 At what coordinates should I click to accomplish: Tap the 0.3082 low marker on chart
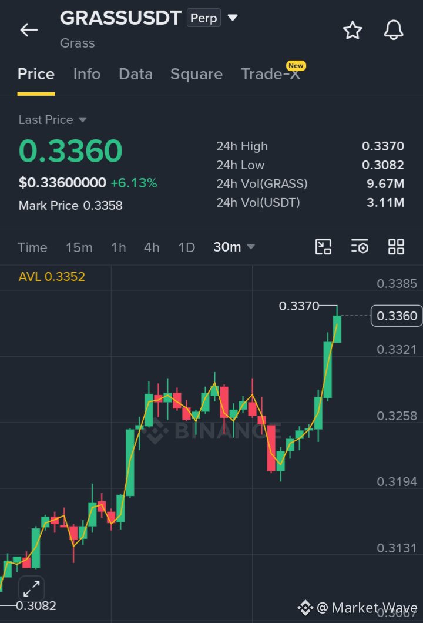click(x=36, y=605)
